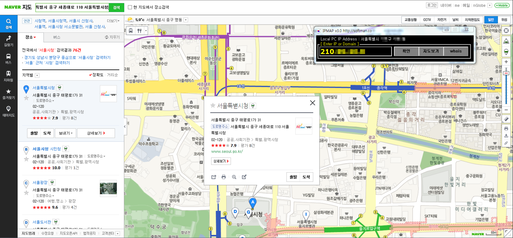The image size is (513, 238).
Task: Click the magnifier zoom icon in popup
Action: point(234,177)
